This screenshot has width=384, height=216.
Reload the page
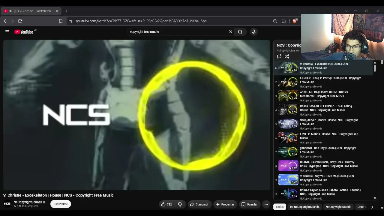20,21
